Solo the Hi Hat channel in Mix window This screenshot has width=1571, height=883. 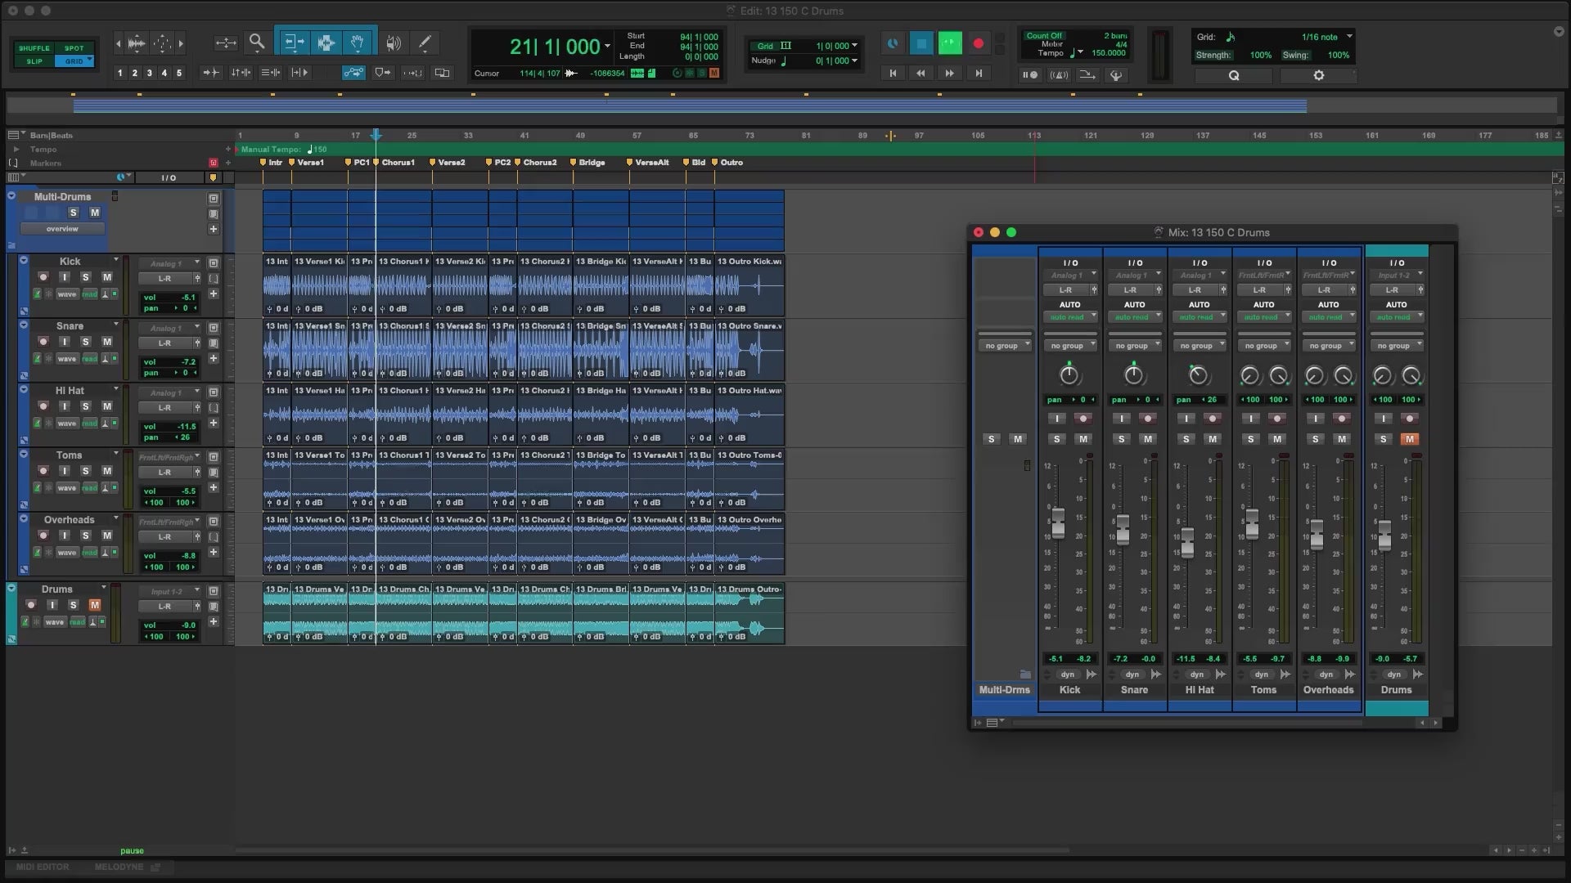pos(1186,439)
